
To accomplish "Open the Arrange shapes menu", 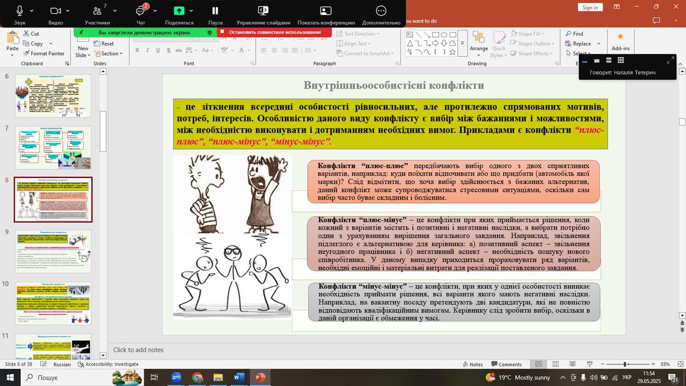I will click(479, 44).
